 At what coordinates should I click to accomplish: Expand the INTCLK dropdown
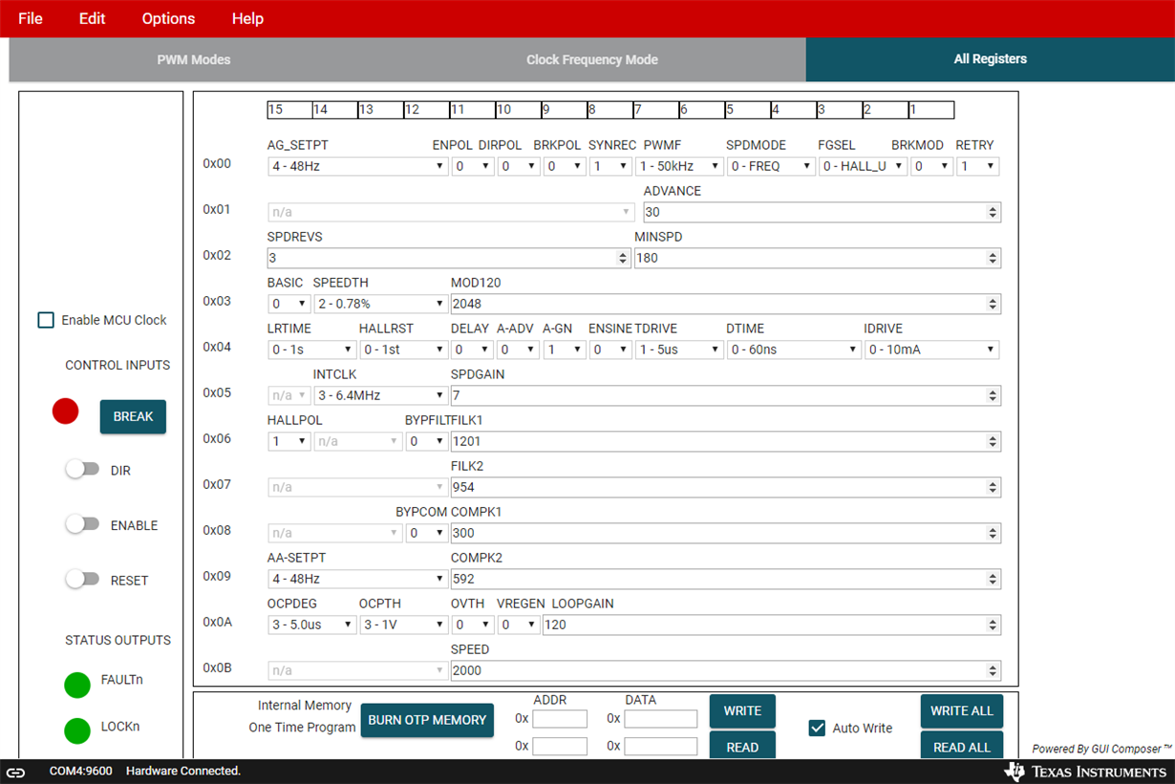pyautogui.click(x=381, y=395)
